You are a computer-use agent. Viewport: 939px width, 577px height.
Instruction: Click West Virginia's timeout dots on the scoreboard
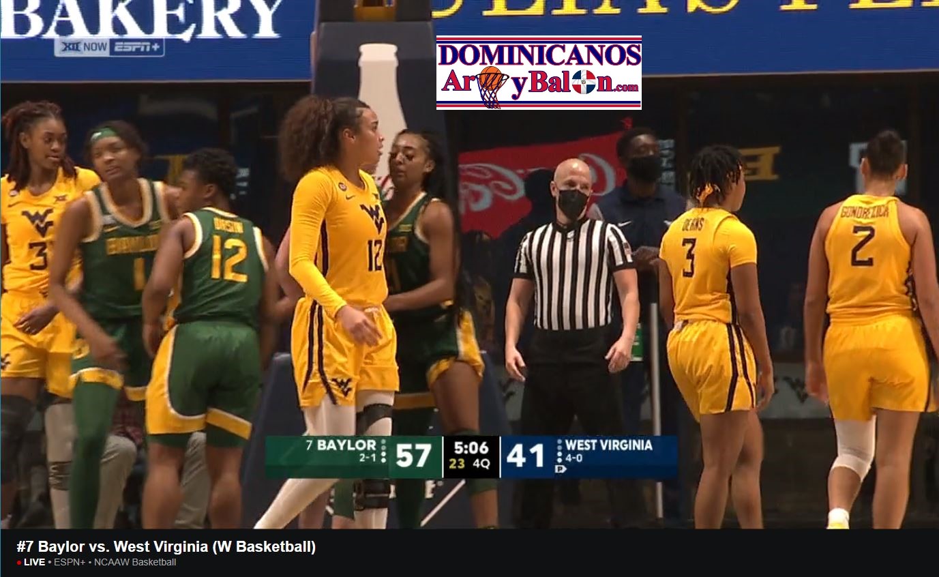(559, 451)
